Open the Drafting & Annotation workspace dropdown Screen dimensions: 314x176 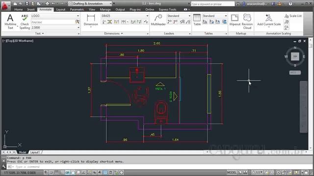(110, 3)
